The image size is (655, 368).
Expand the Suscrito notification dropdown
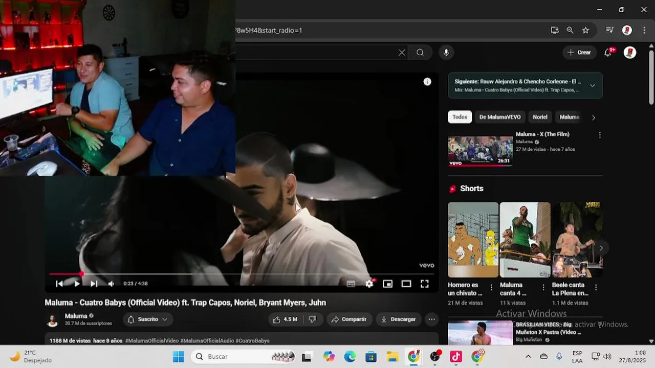(148, 319)
